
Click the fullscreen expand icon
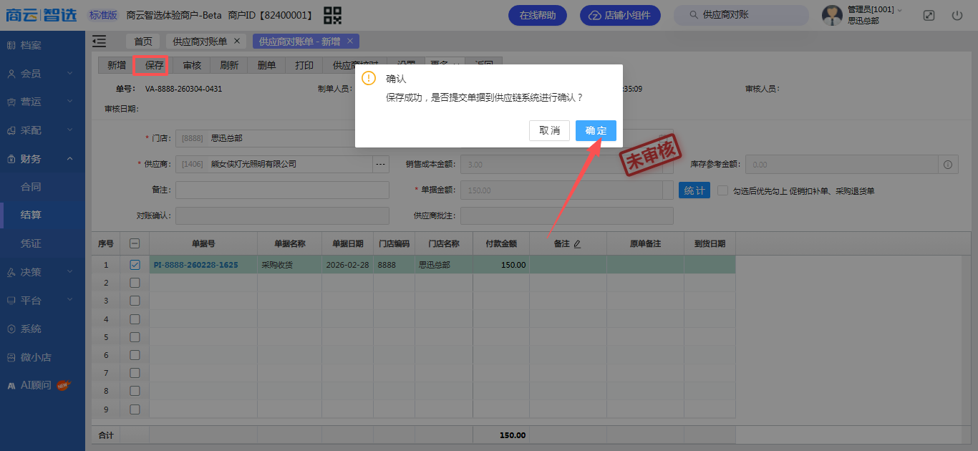(x=929, y=15)
